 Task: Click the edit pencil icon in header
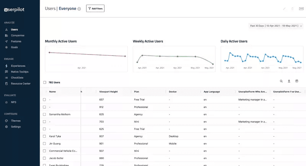click(284, 8)
